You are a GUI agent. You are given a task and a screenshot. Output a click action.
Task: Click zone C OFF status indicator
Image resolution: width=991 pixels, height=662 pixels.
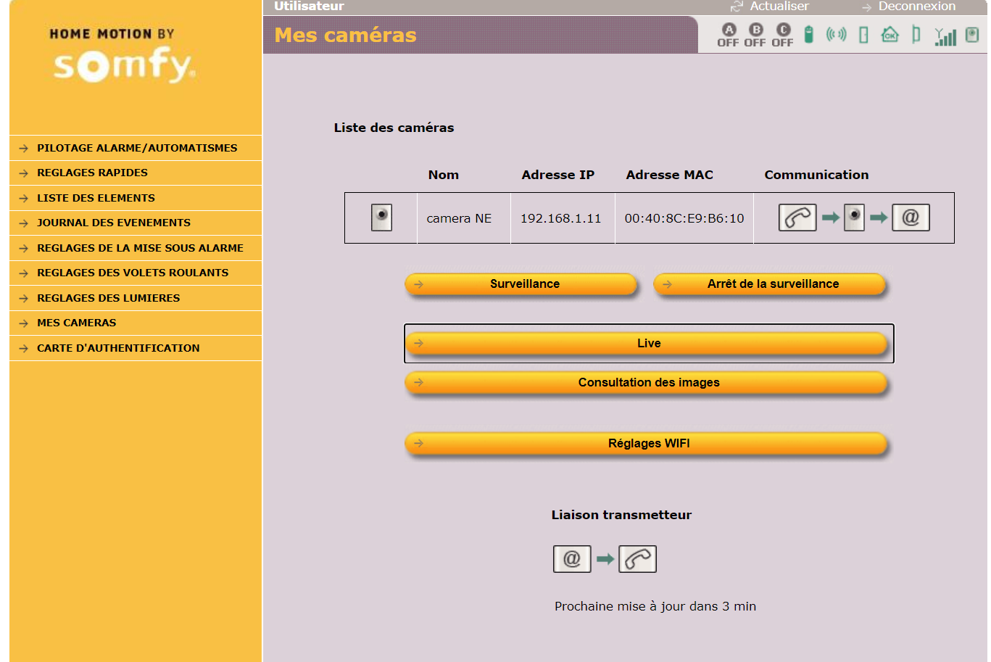click(782, 35)
